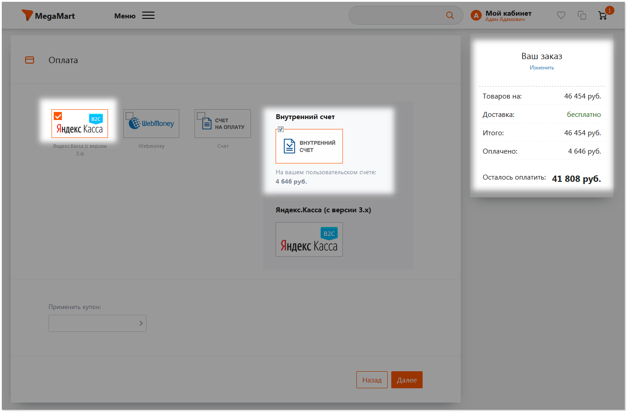Image resolution: width=627 pixels, height=412 pixels.
Task: Open the shopping cart icon
Action: point(603,16)
